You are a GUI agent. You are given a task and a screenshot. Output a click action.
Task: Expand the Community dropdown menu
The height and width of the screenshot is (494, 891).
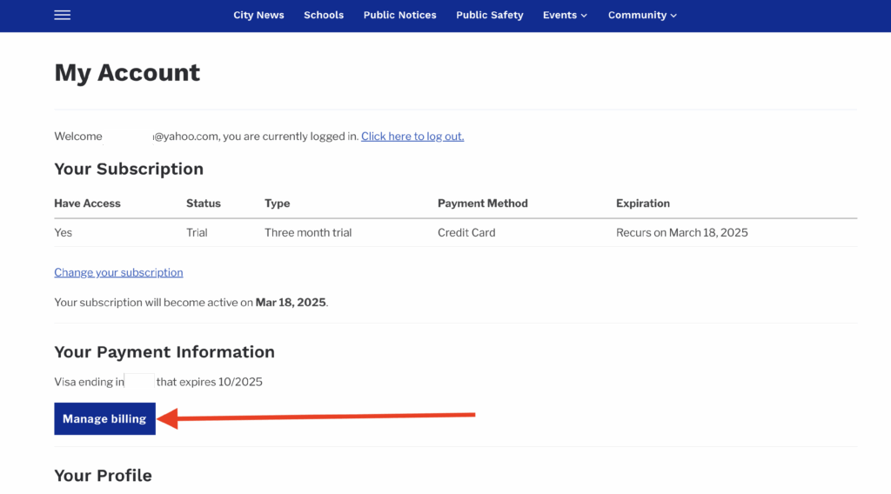(x=642, y=16)
